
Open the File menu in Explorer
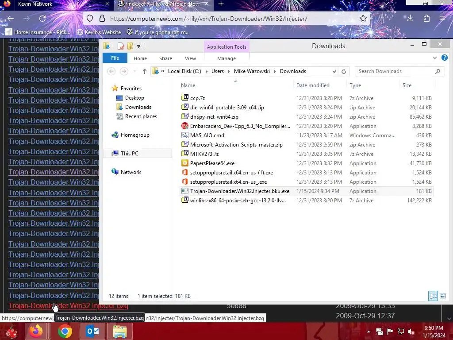click(115, 58)
